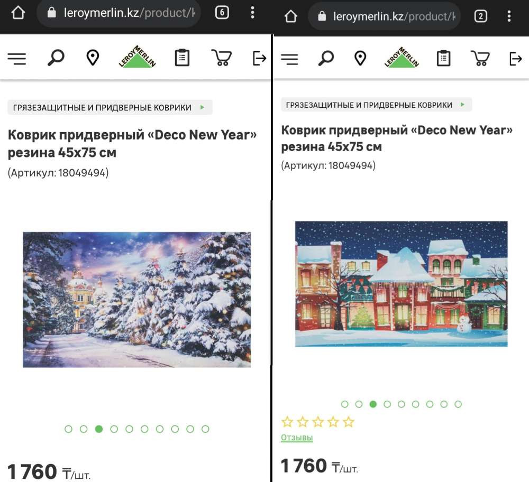Expand category breadcrumb arrow in right pane
Viewport: 529px width, 482px height.
pyautogui.click(x=462, y=105)
